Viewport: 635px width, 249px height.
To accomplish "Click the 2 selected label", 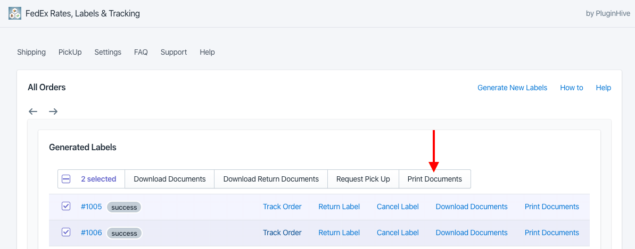I will (98, 179).
